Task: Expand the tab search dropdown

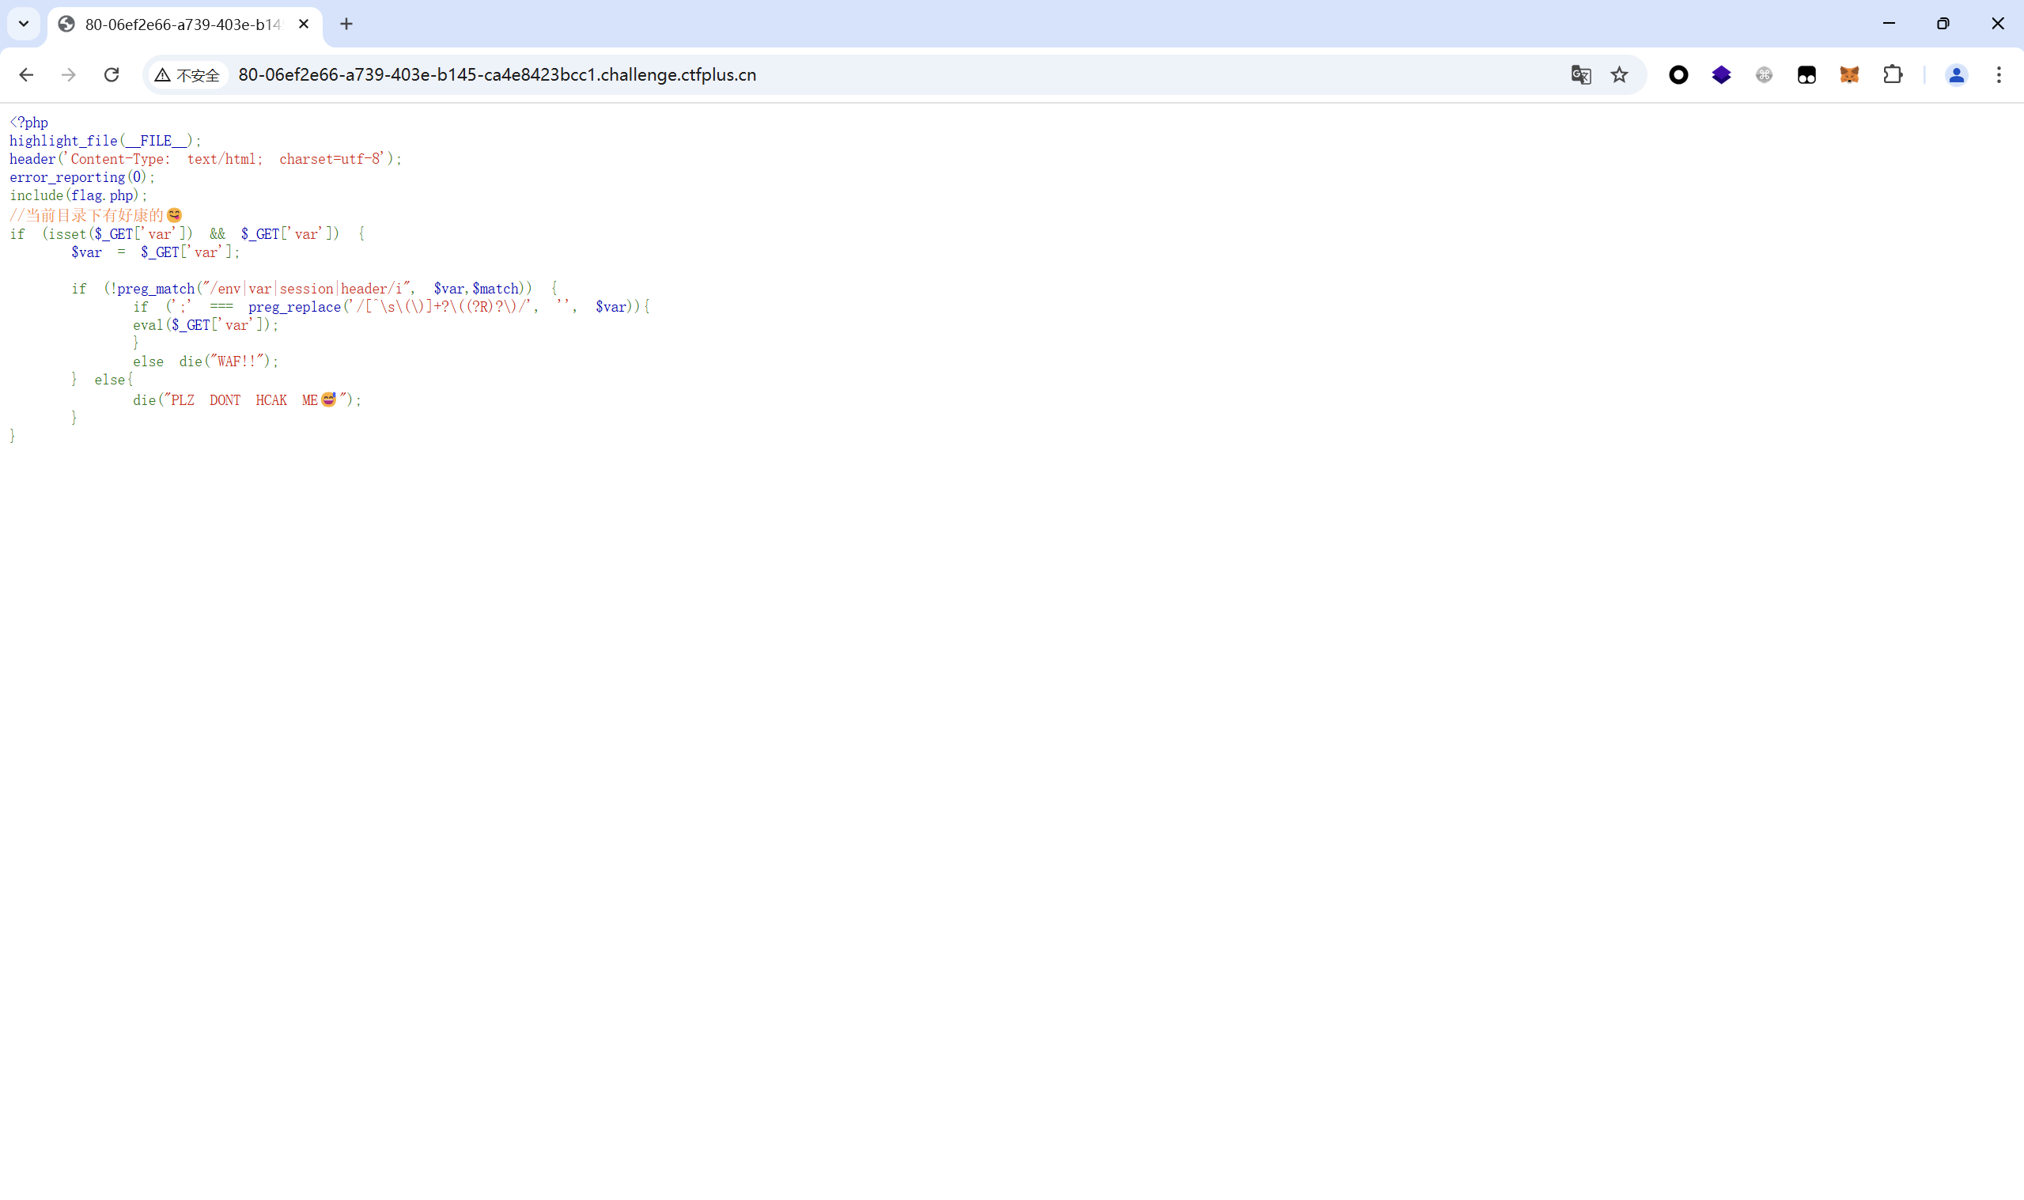Action: [x=24, y=24]
